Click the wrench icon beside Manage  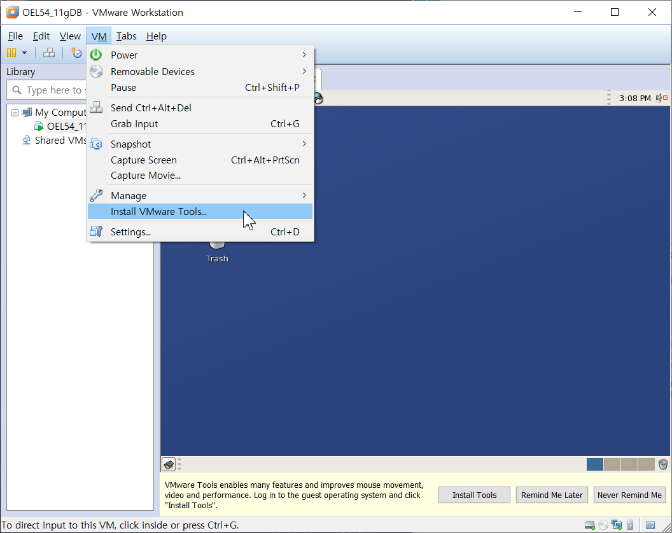coord(96,195)
